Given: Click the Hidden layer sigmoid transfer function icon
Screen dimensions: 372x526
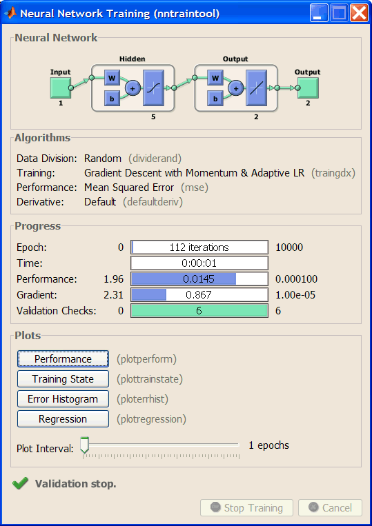Looking at the screenshot, I should pyautogui.click(x=154, y=88).
